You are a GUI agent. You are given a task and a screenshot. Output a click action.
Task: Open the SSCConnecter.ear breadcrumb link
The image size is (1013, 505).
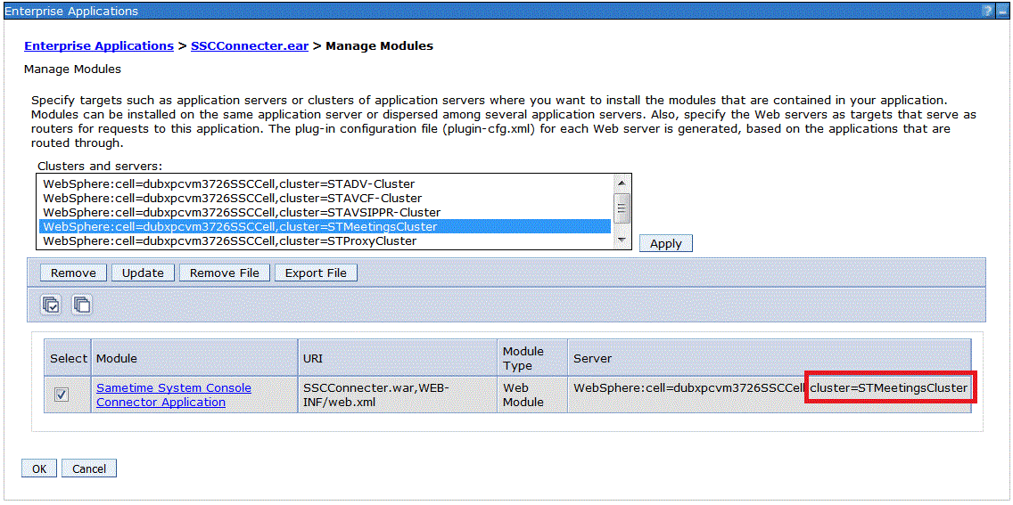[x=250, y=45]
